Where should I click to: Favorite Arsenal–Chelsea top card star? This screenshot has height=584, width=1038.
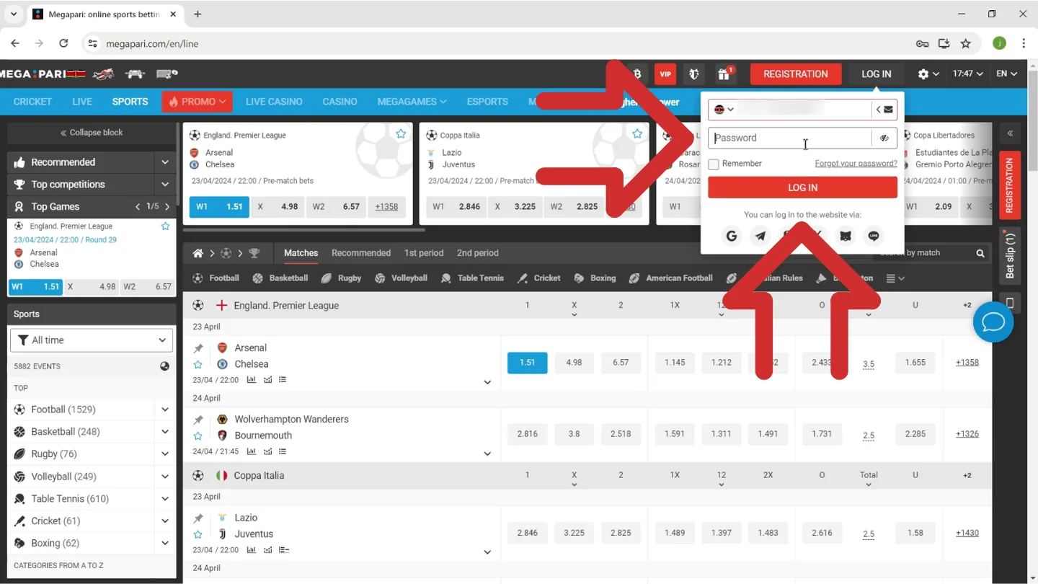click(401, 134)
